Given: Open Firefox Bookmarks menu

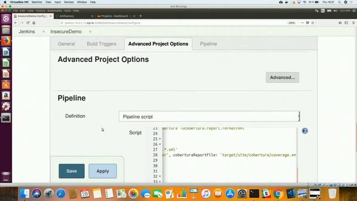Looking at the screenshot, I should click(55, 11).
